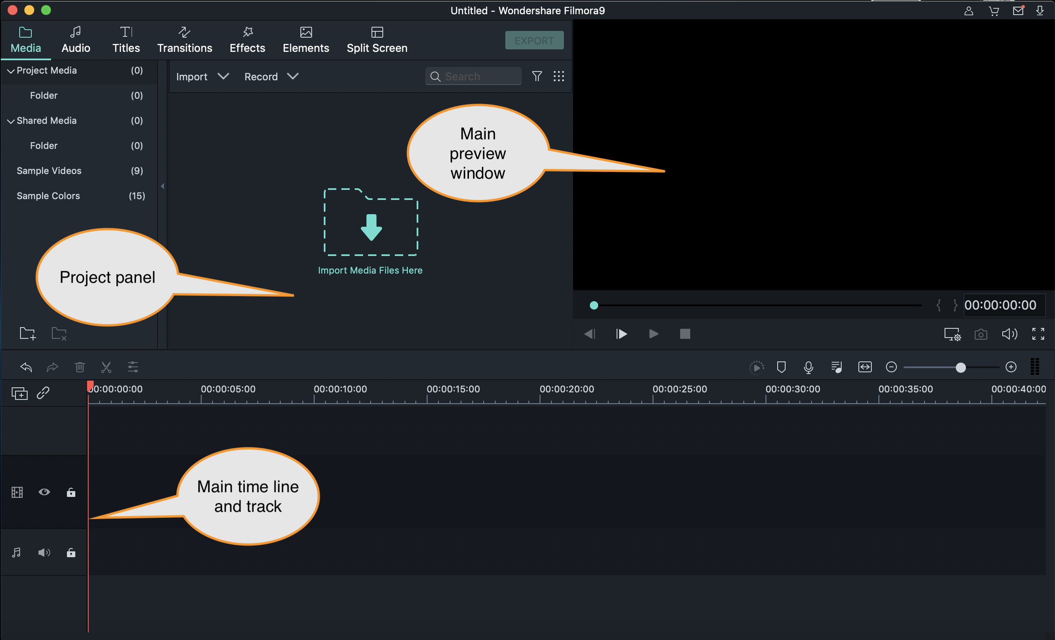This screenshot has width=1055, height=640.
Task: Expand the Import dropdown menu
Action: [222, 76]
